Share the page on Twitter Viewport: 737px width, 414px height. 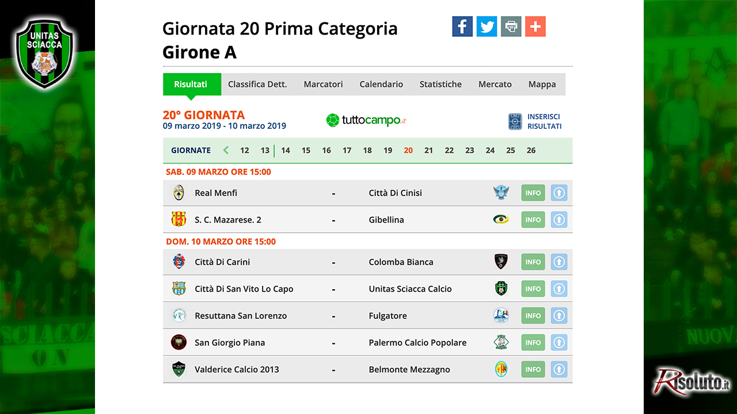487,26
